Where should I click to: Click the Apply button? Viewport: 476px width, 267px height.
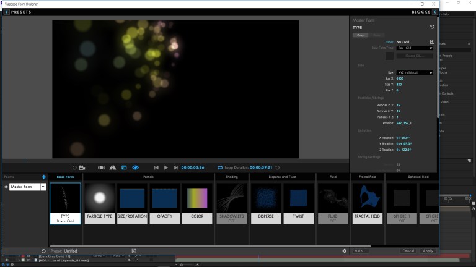(428, 251)
